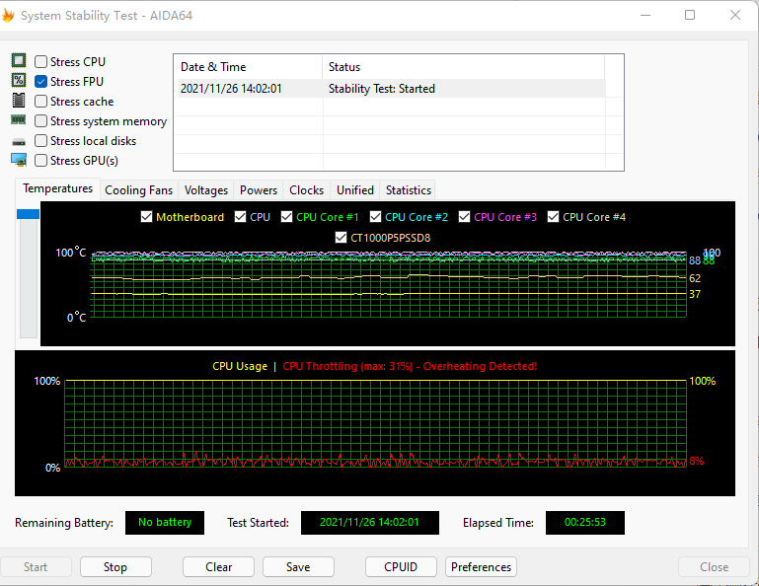Viewport: 759px width, 586px height.
Task: Open the Statistics tab
Action: [408, 190]
